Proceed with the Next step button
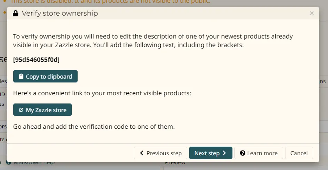 [211, 153]
